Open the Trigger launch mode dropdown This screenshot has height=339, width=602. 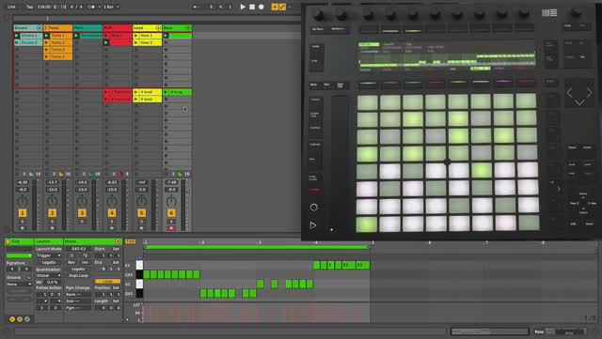[48, 255]
